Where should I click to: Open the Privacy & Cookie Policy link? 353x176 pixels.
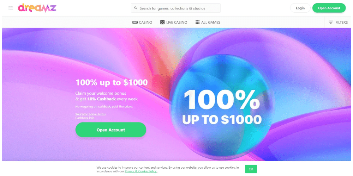[141, 171]
